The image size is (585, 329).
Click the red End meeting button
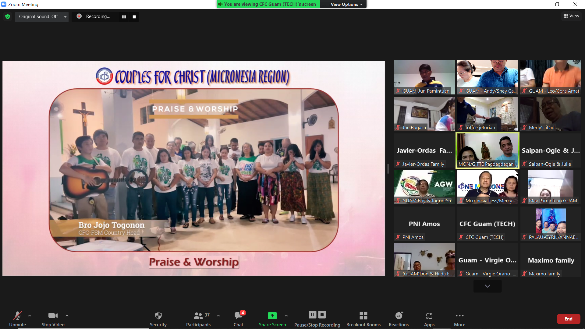click(x=568, y=319)
